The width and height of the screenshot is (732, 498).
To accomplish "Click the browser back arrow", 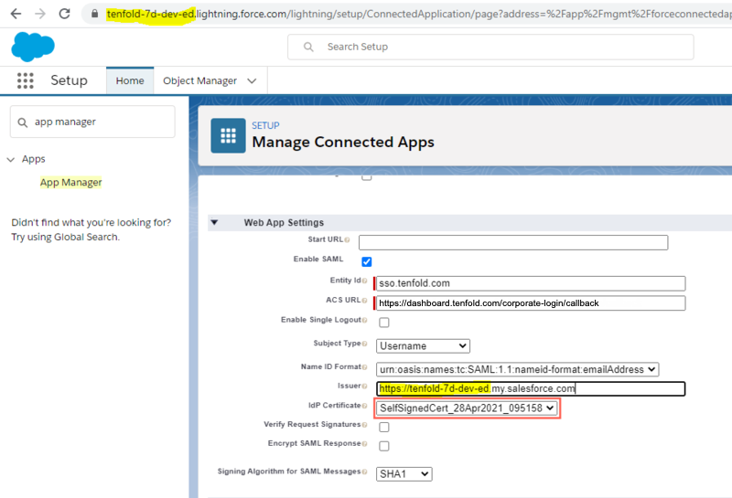I will pyautogui.click(x=16, y=14).
